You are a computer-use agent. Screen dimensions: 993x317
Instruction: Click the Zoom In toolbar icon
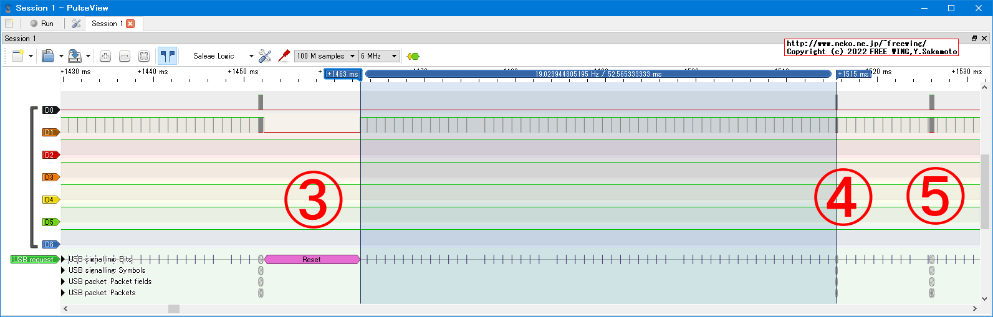[x=105, y=56]
